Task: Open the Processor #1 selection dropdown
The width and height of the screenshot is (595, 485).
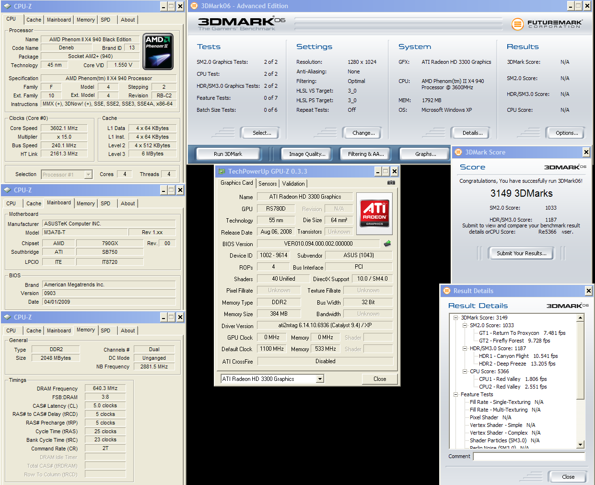Action: [x=88, y=175]
